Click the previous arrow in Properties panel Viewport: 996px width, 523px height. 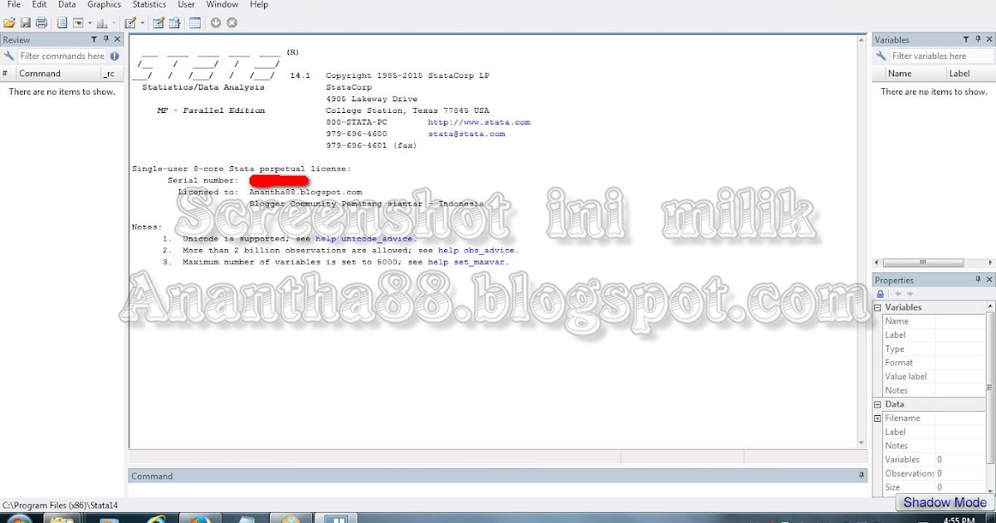tap(897, 294)
